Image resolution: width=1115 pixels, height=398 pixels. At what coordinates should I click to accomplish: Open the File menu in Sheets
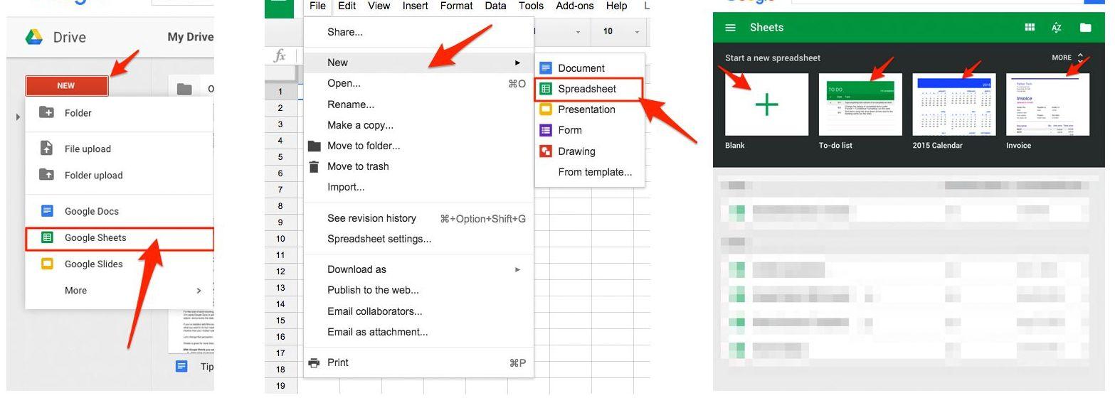(x=317, y=6)
